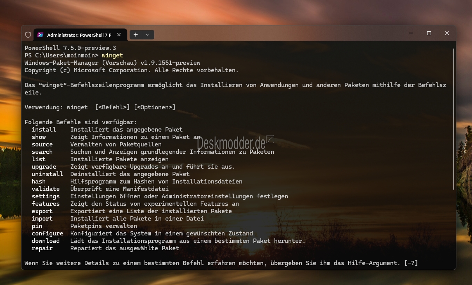Maximize the Terminal window

(429, 34)
